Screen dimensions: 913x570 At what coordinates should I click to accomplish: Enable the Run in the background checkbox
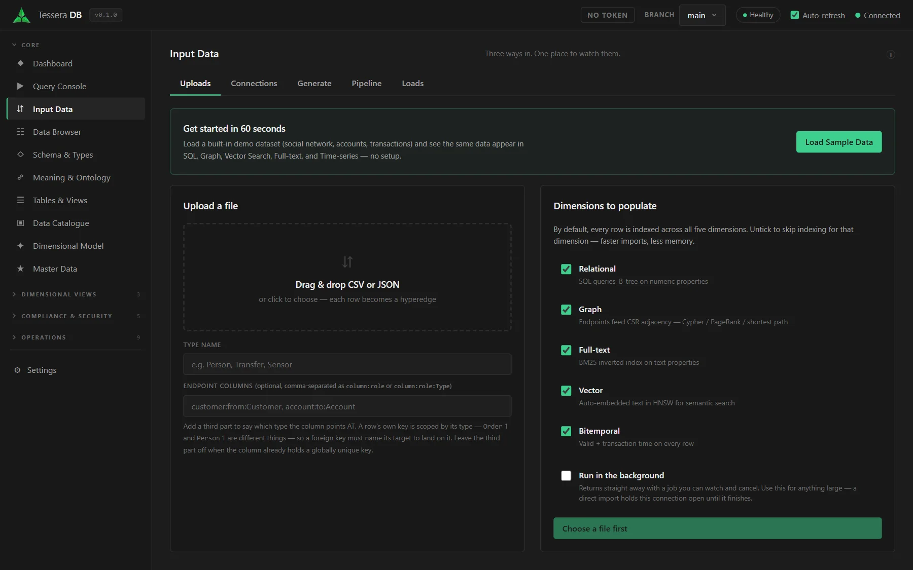(566, 476)
